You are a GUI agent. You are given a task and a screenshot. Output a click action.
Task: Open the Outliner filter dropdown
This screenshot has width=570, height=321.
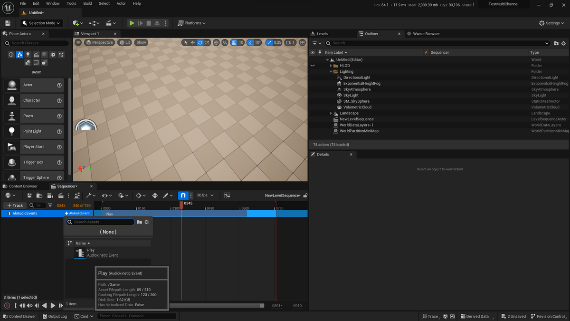tap(317, 43)
